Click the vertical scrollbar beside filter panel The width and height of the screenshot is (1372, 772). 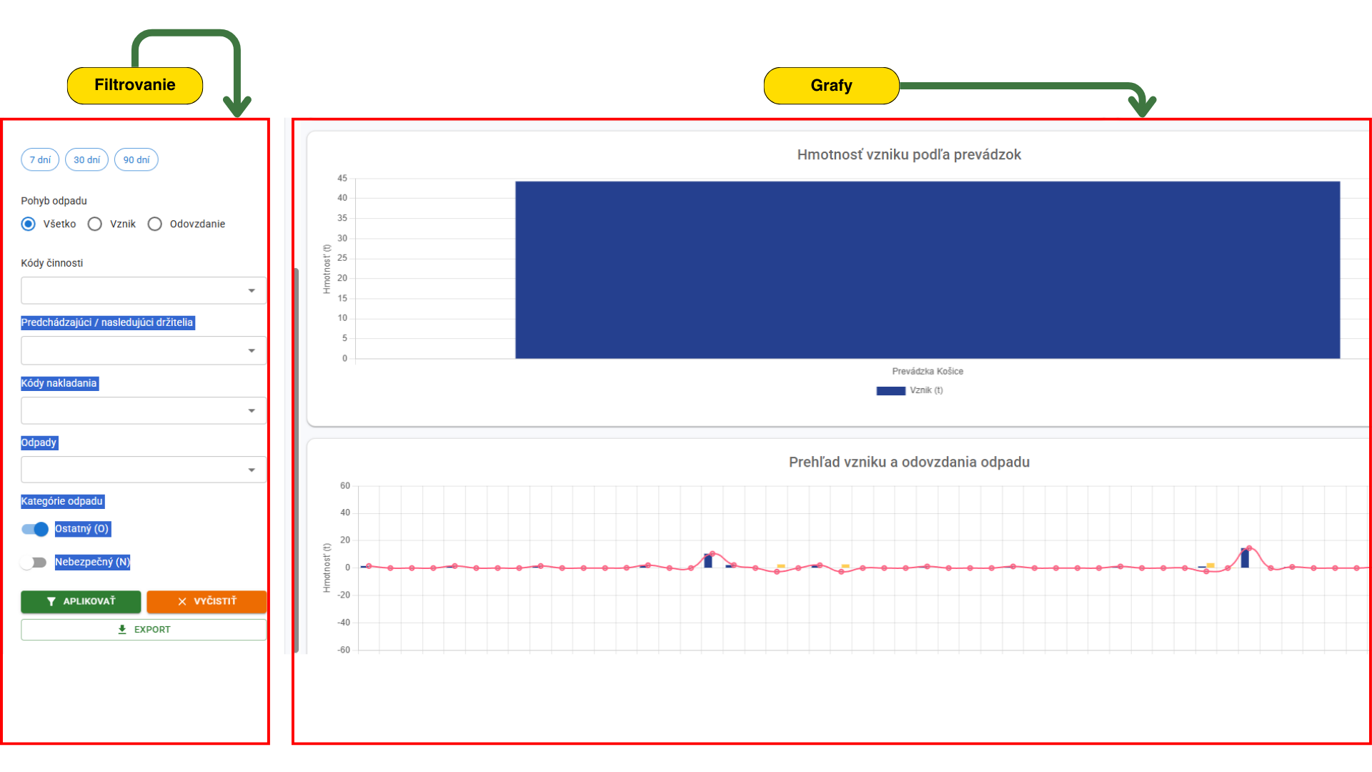(296, 457)
